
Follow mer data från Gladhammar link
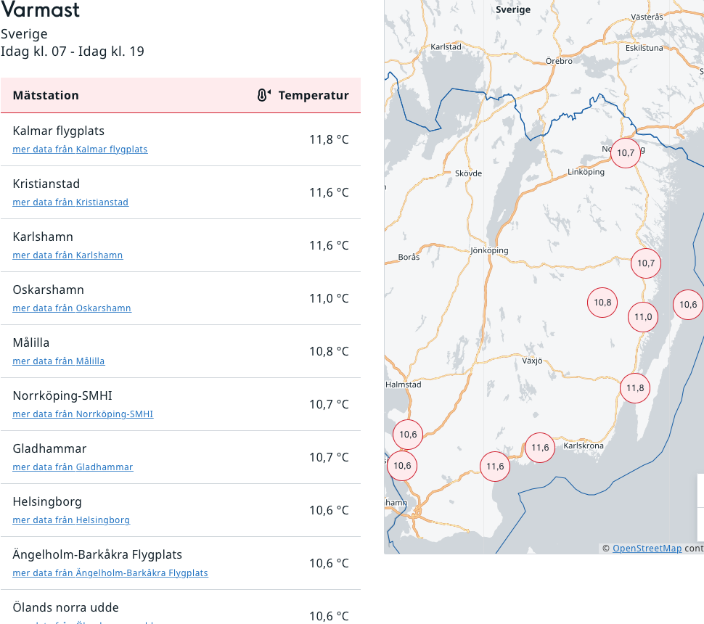pyautogui.click(x=73, y=467)
